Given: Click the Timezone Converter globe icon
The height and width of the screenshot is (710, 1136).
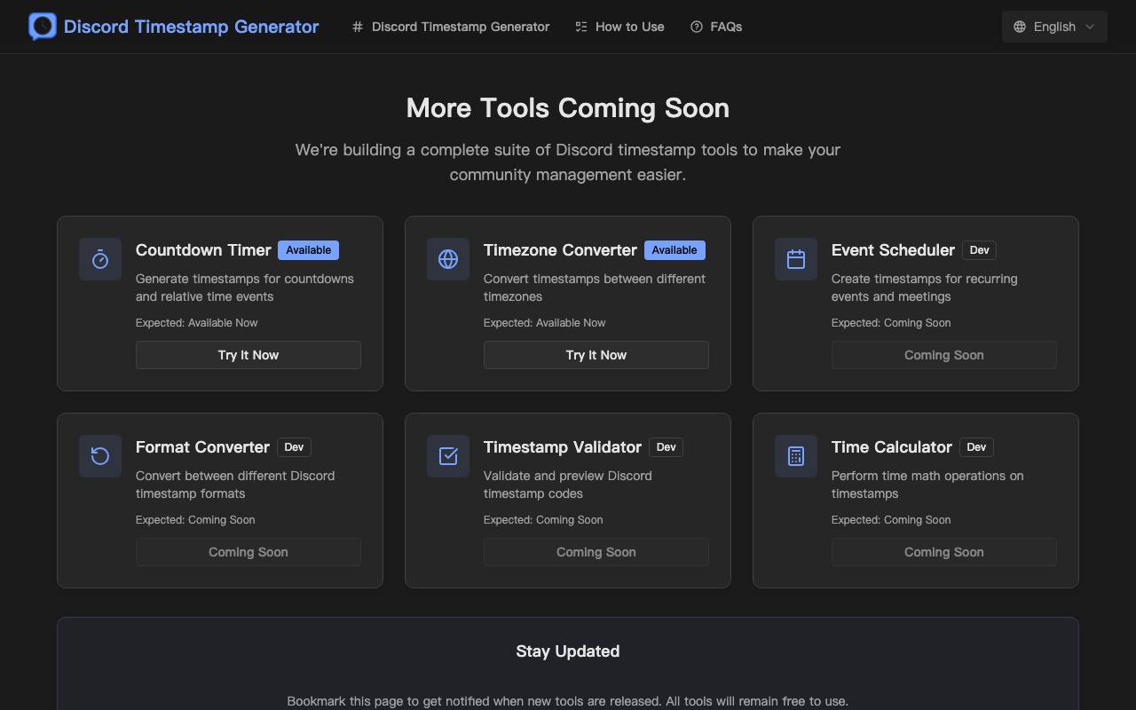Looking at the screenshot, I should 448,259.
